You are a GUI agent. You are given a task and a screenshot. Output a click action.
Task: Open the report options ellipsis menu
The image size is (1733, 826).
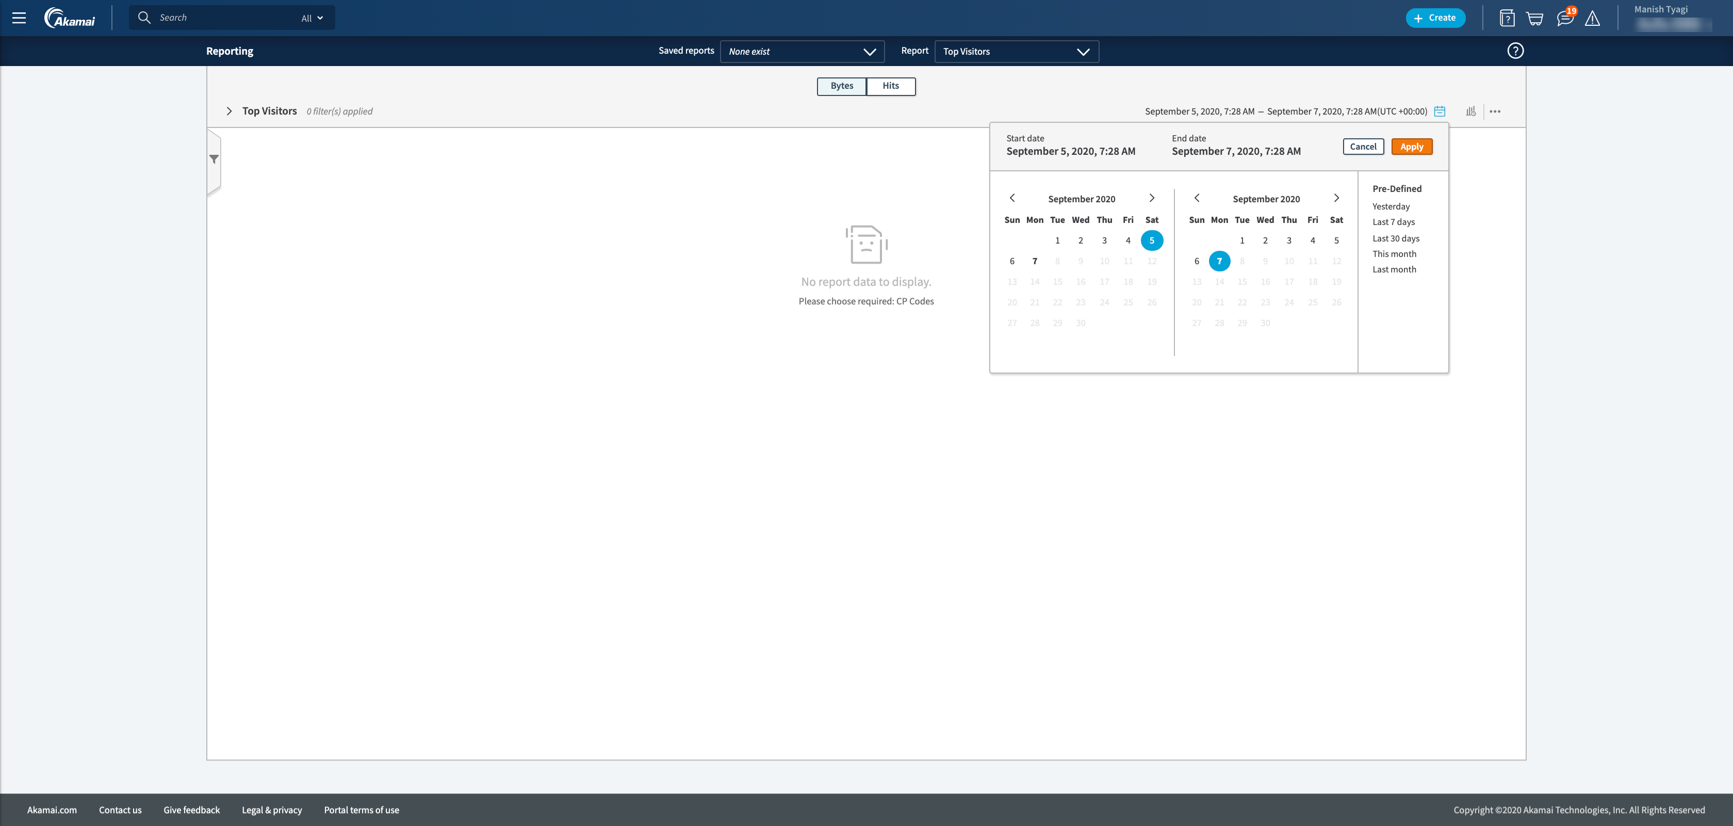1496,112
